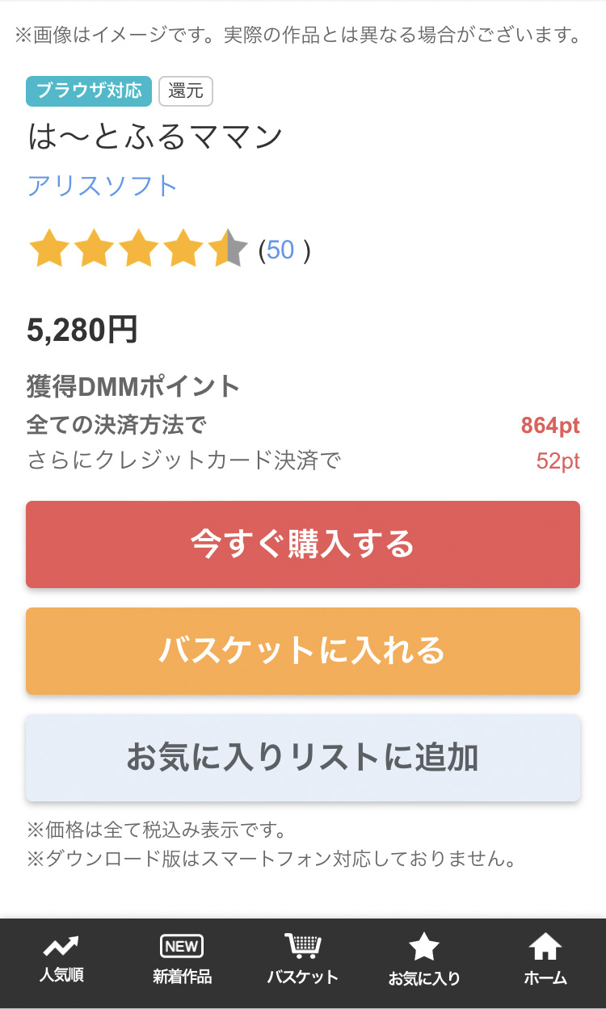The width and height of the screenshot is (606, 1009).
Task: Click the 52pt credit card bonus value
Action: pos(558,461)
